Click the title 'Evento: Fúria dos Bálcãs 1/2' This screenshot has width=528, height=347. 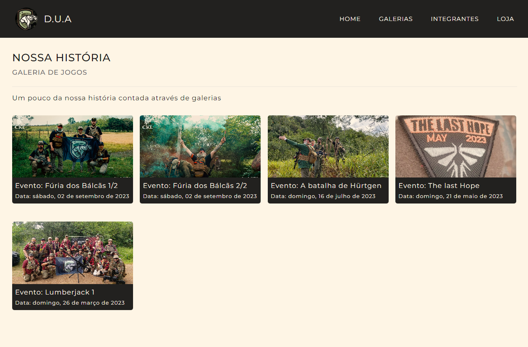(x=66, y=185)
